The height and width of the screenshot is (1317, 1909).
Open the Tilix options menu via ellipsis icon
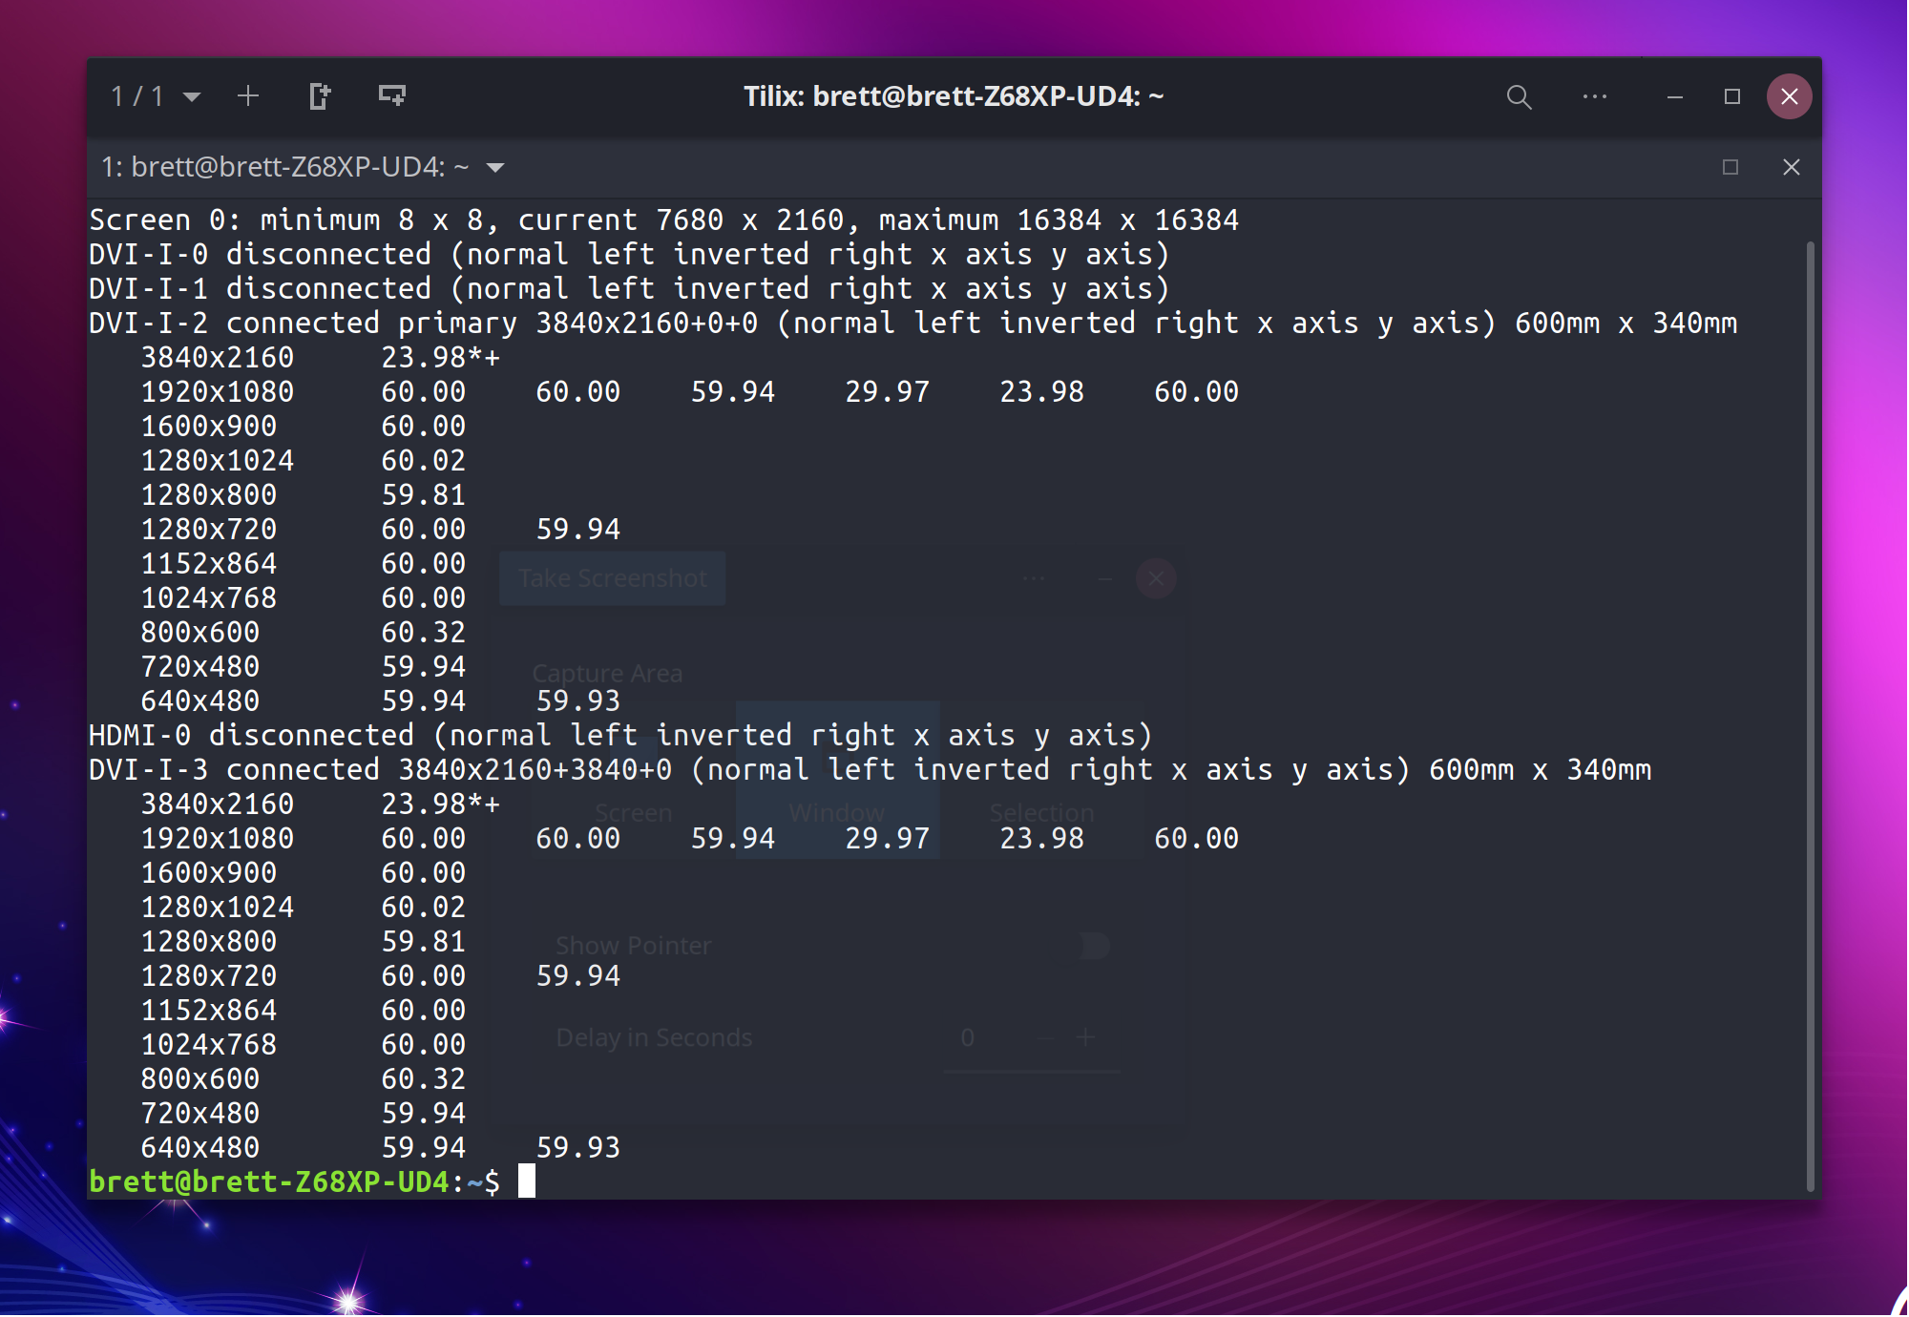coord(1595,96)
